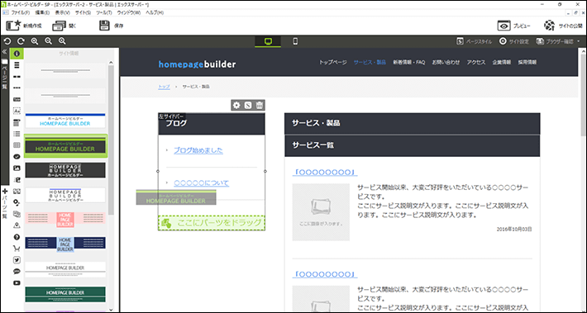Image resolution: width=587 pixels, height=313 pixels.
Task: Click the トップ breadcrumb link
Action: click(x=164, y=87)
